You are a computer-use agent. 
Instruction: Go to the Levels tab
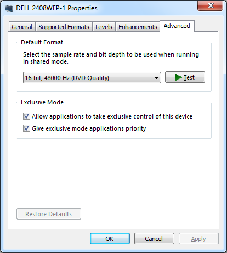(x=104, y=27)
